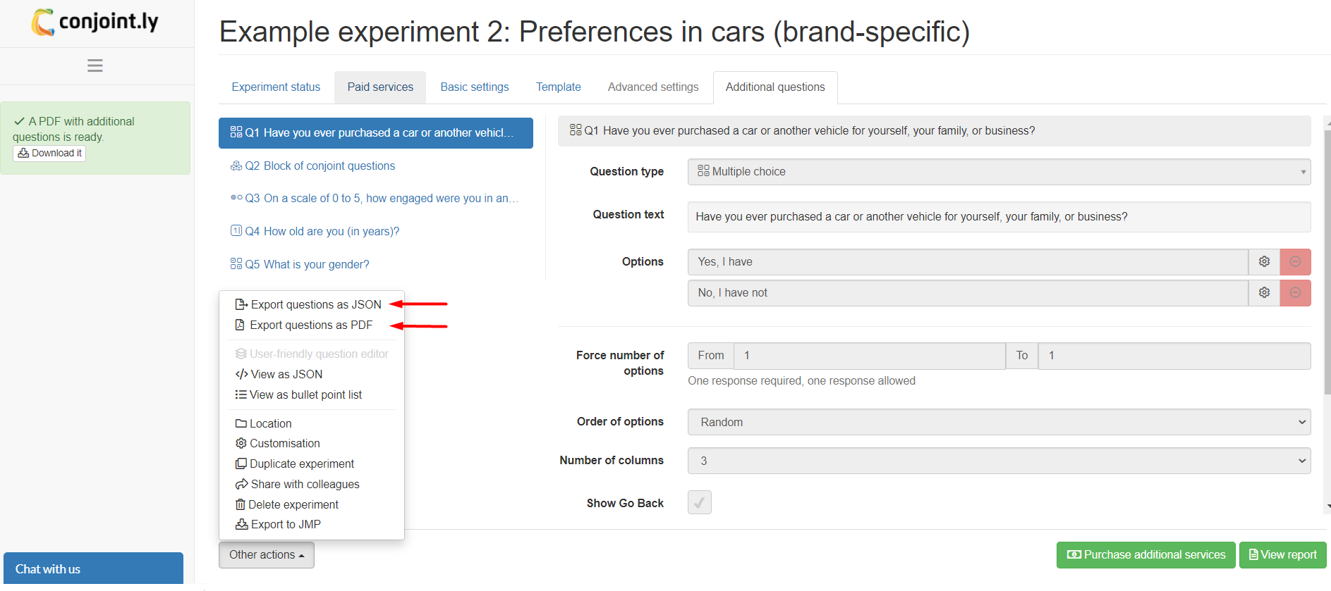Click the conjoint.ly logo
Image resolution: width=1331 pixels, height=591 pixels.
95,23
